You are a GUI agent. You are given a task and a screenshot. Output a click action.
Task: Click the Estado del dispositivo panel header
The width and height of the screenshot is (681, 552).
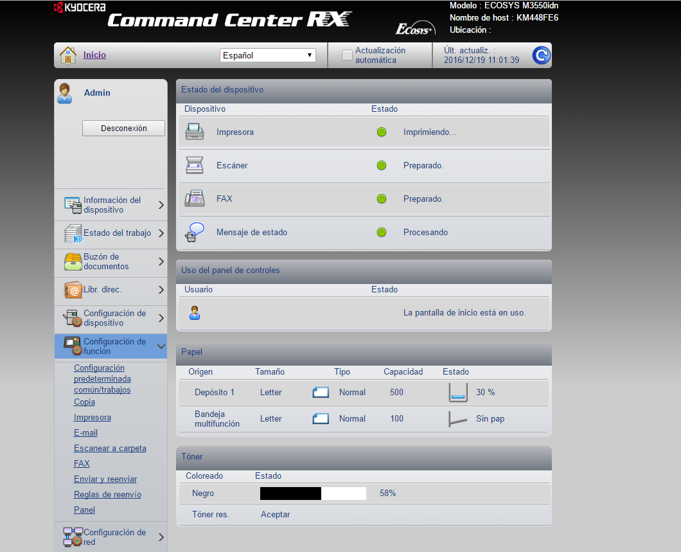pyautogui.click(x=364, y=90)
